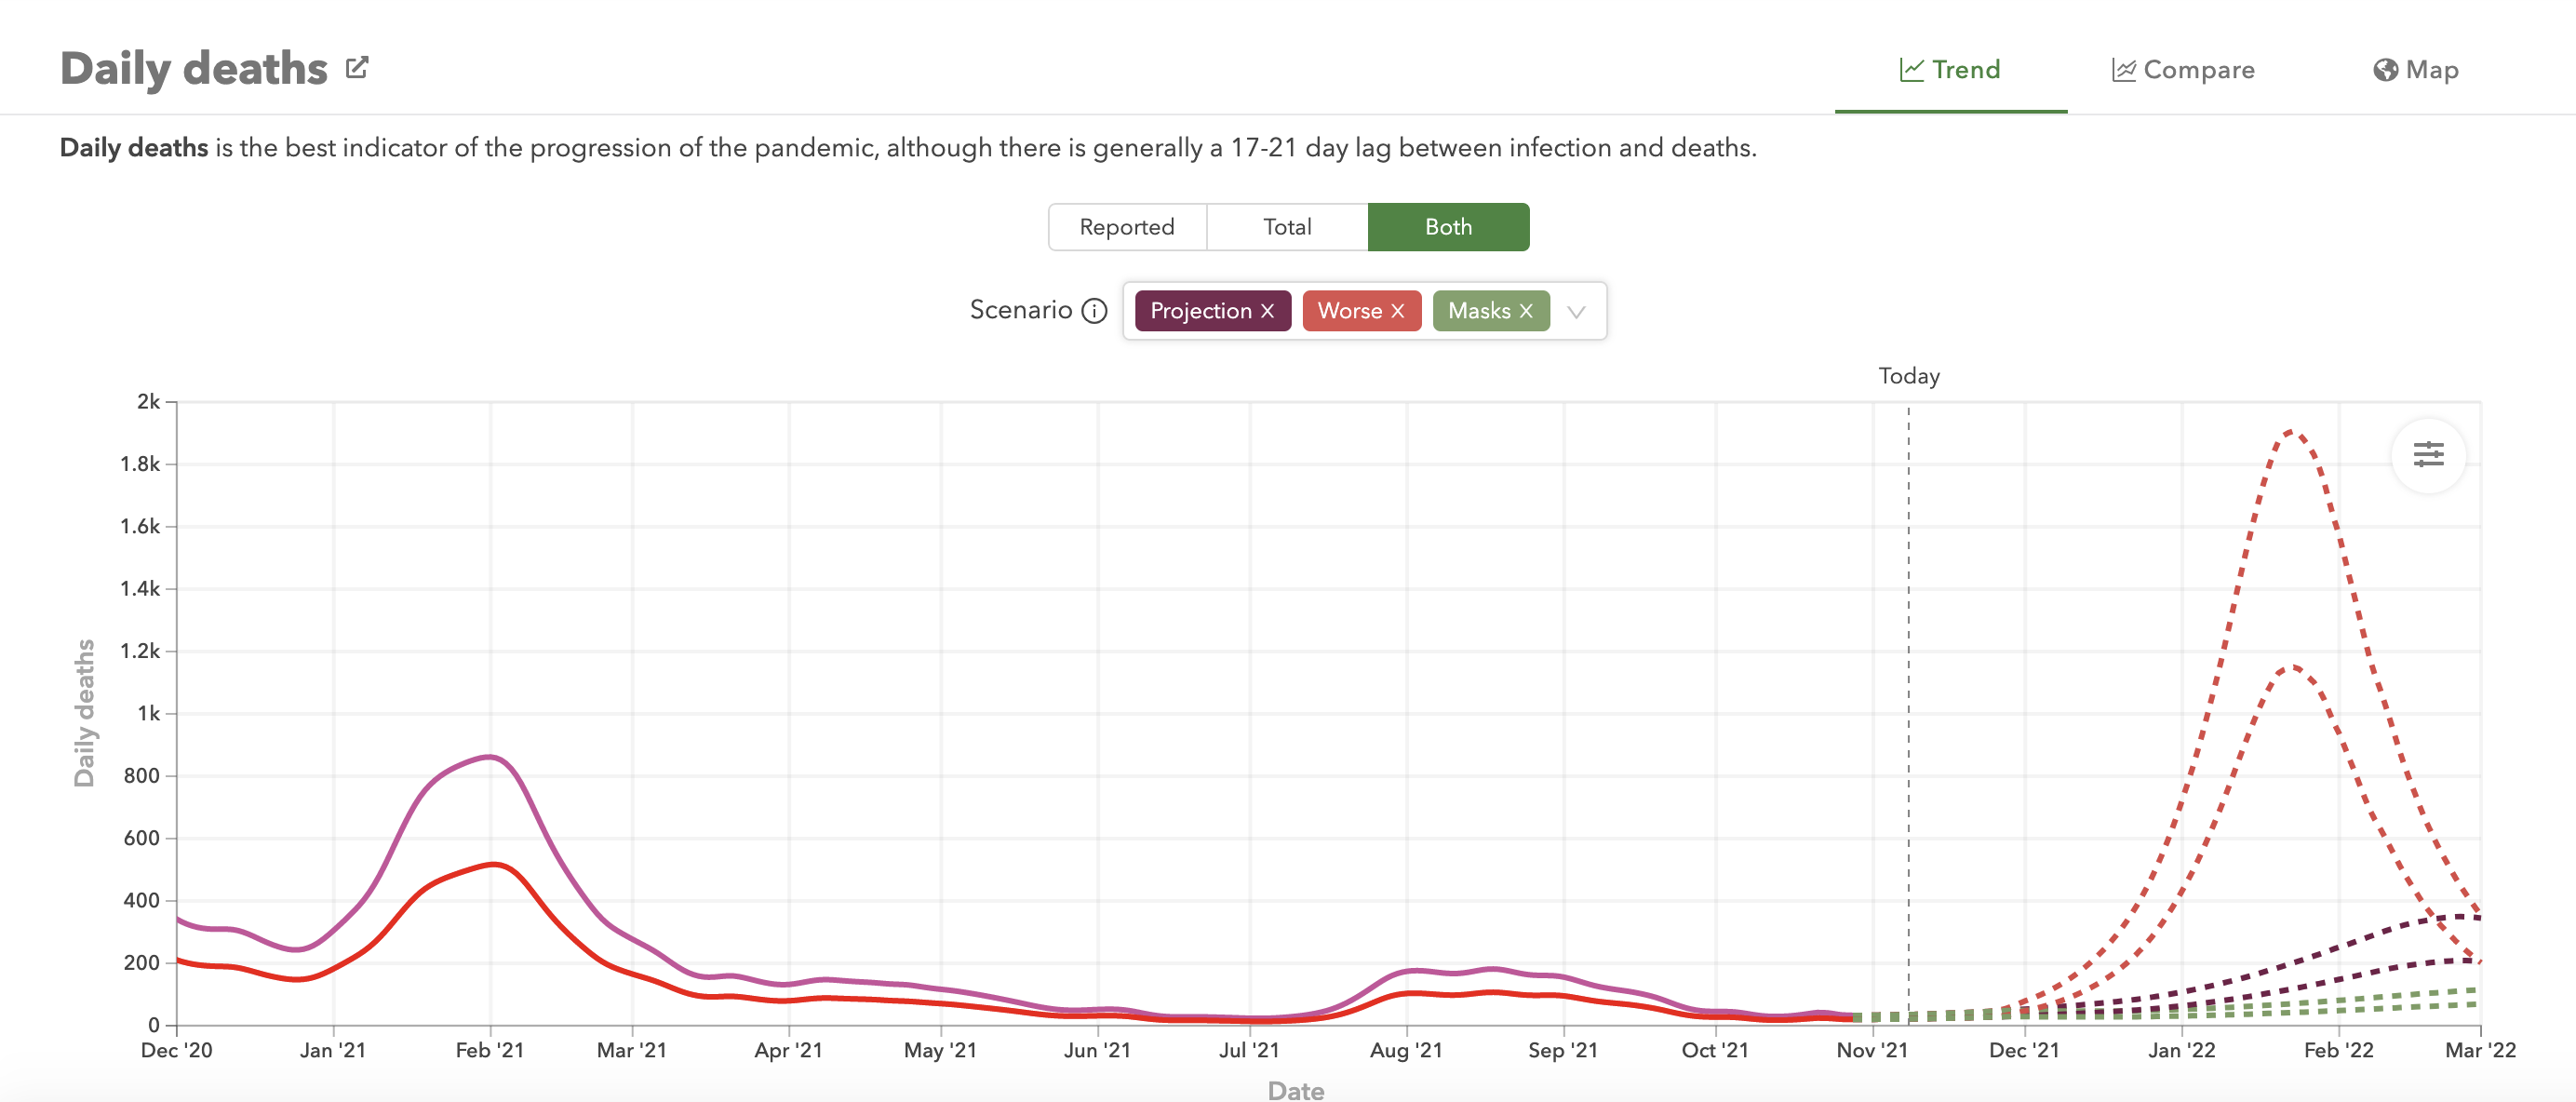The height and width of the screenshot is (1102, 2576).
Task: Select the Both display mode
Action: pos(1448,227)
